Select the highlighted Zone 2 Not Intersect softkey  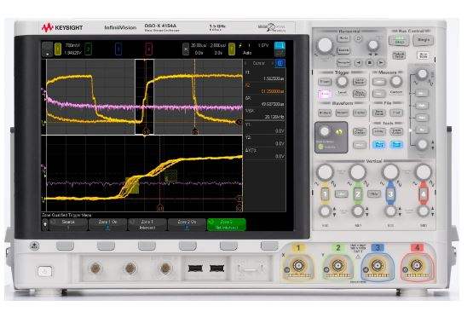pos(227,225)
